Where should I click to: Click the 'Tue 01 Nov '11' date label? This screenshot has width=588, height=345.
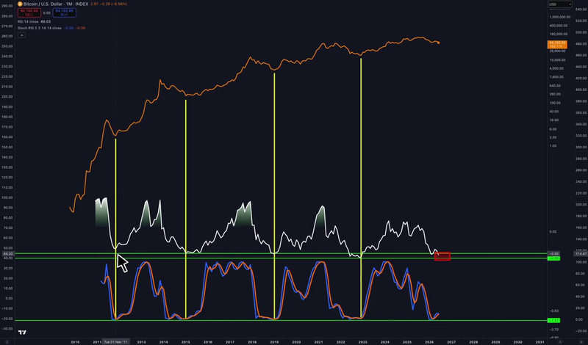115,341
